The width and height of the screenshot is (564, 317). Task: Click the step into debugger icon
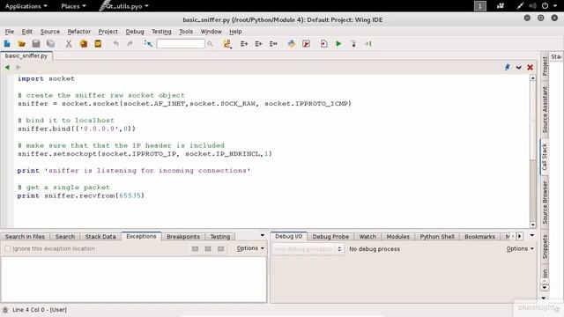[x=353, y=44]
